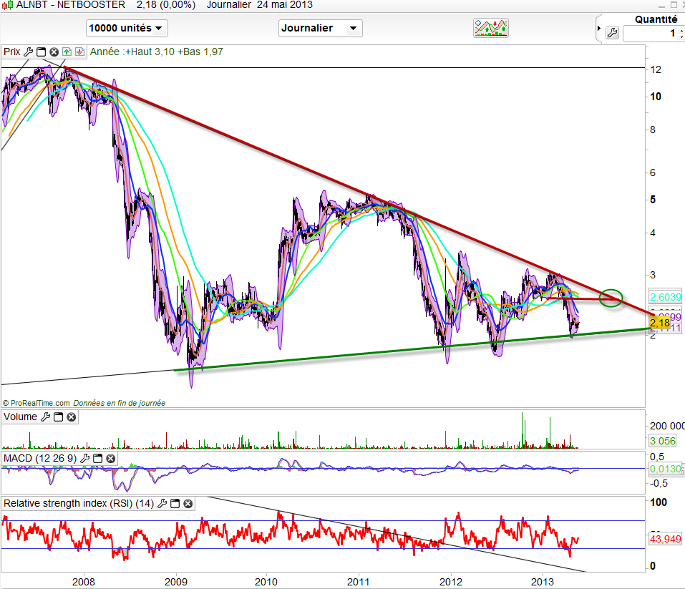Maximize the MACD panel
The image size is (685, 589).
97,458
